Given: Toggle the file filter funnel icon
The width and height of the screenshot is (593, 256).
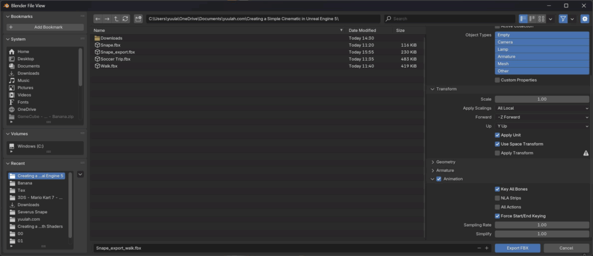Looking at the screenshot, I should 563,19.
